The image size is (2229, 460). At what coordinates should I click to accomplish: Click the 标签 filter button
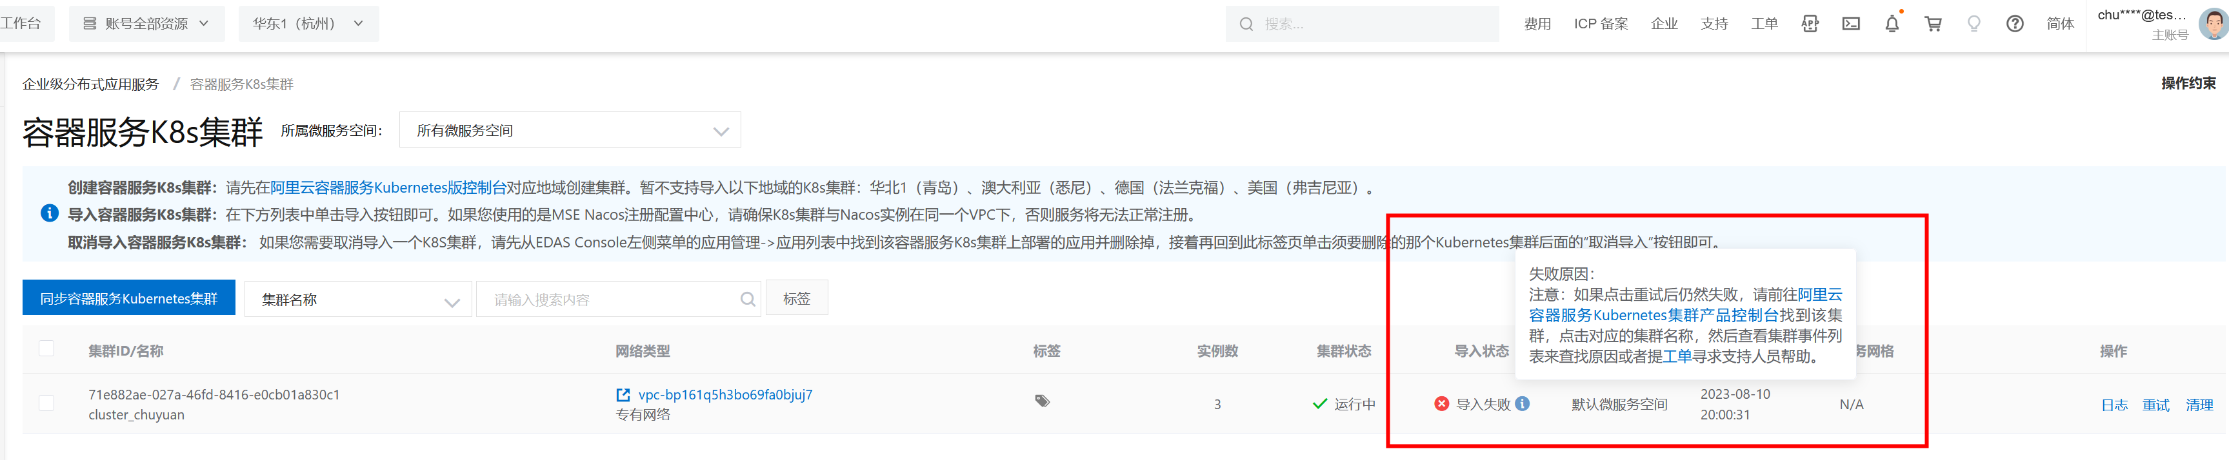coord(797,298)
